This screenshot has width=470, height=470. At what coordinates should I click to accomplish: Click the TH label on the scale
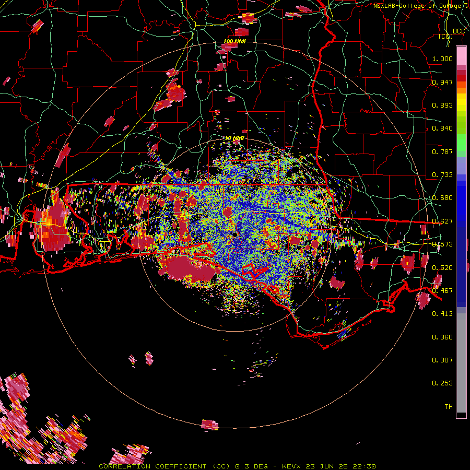(449, 407)
